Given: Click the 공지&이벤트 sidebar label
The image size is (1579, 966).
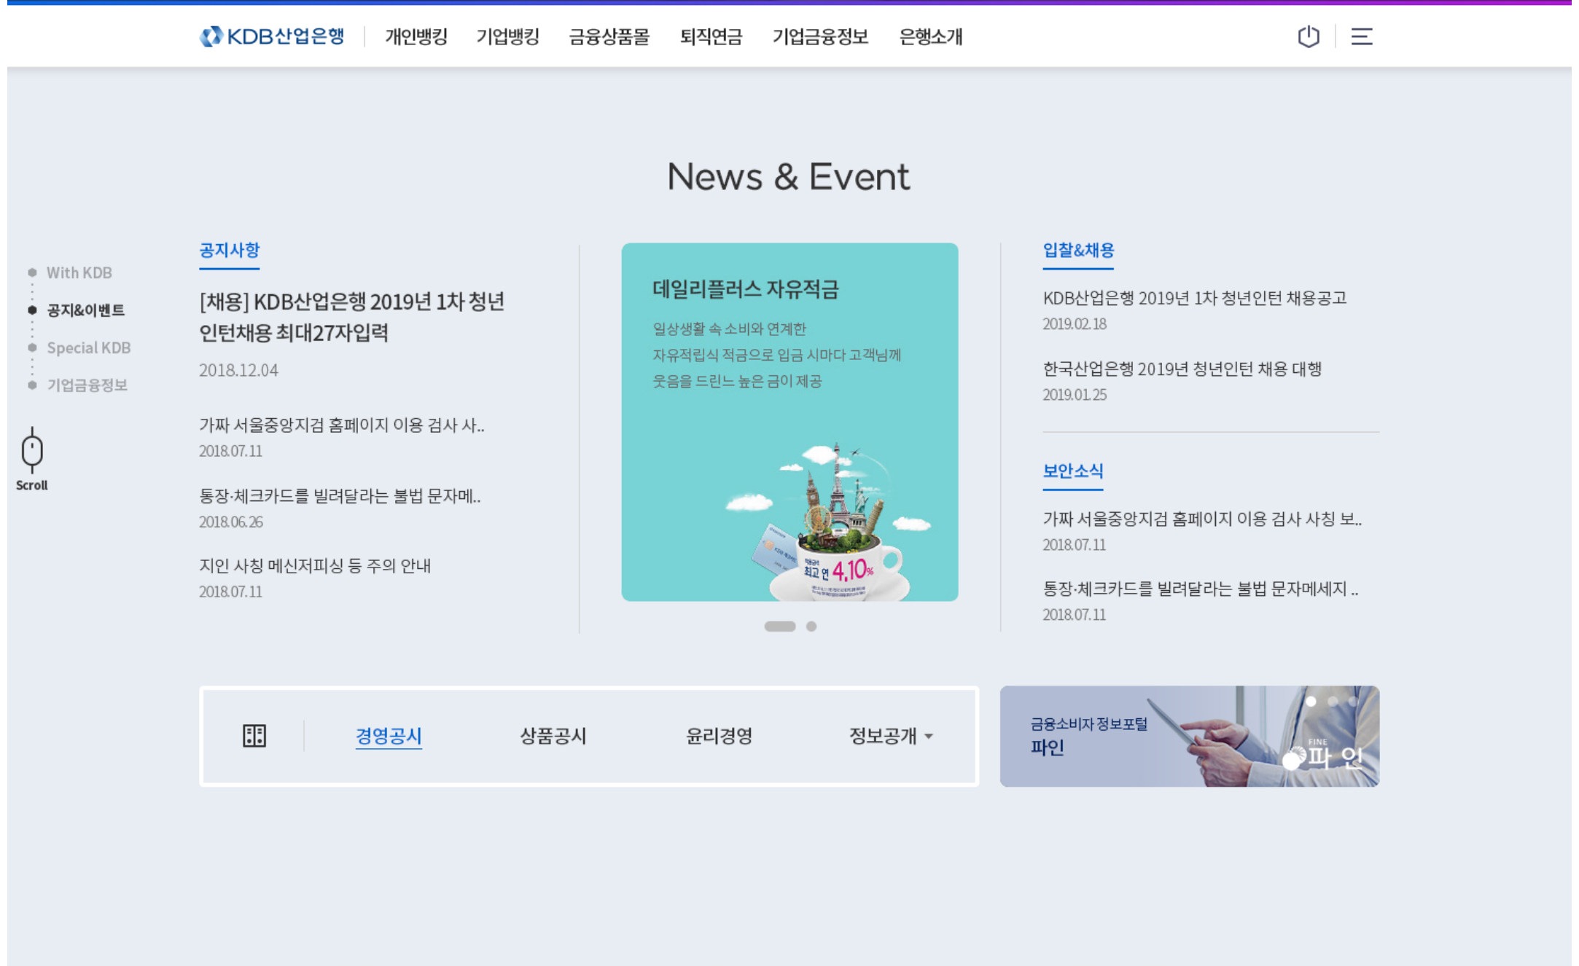Looking at the screenshot, I should pos(86,310).
